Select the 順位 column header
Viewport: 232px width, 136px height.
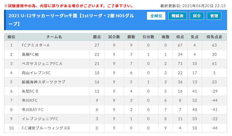coord(12,37)
